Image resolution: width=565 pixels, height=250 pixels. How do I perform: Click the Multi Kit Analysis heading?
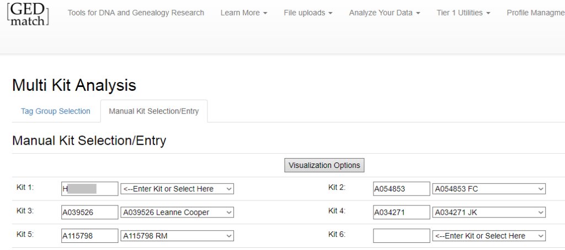74,85
